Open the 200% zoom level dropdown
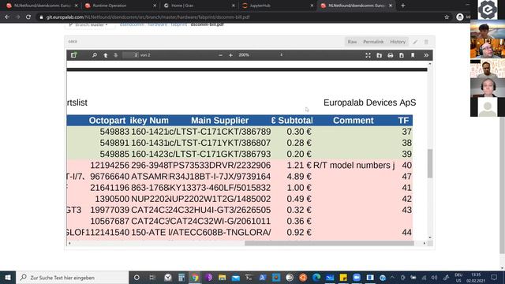 [260, 55]
